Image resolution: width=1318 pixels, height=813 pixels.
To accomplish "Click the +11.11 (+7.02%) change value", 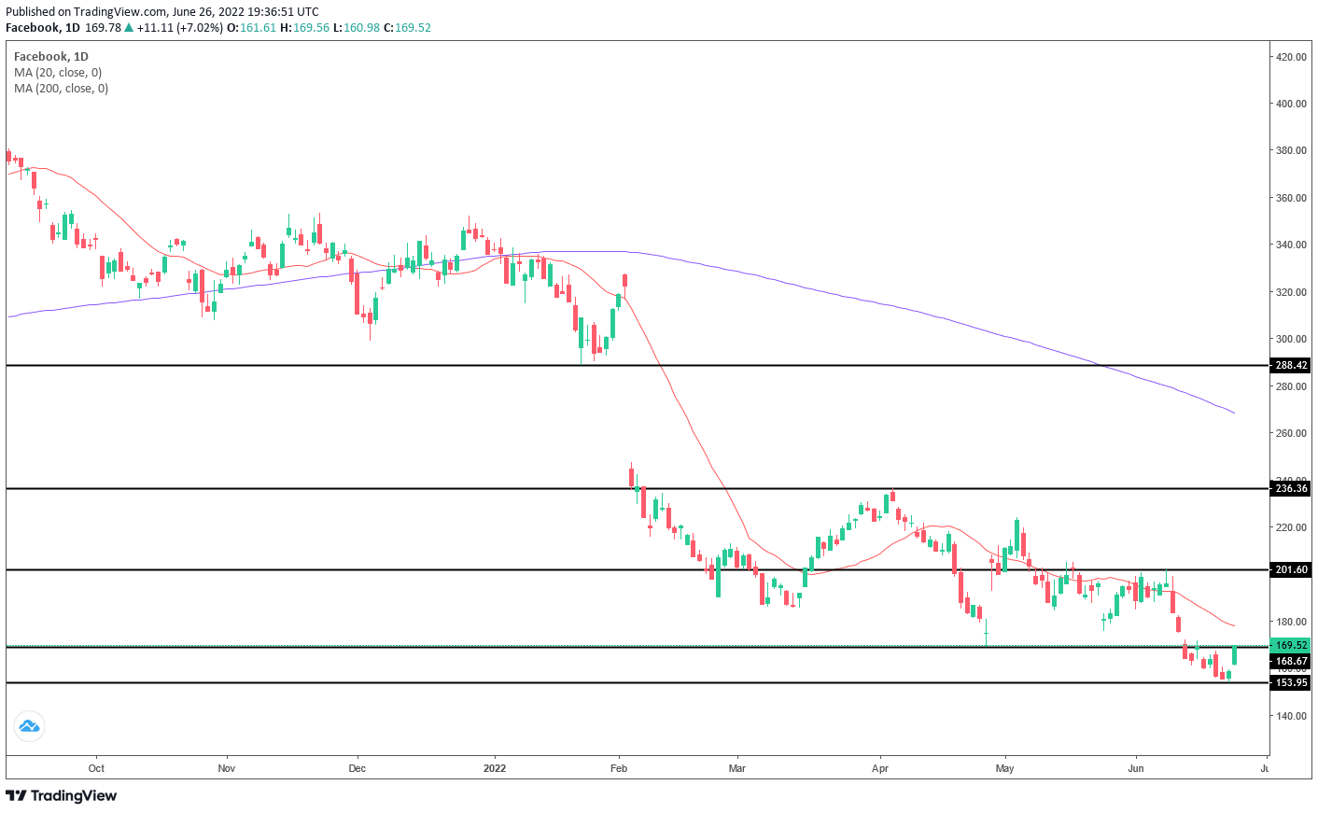I will 180,28.
